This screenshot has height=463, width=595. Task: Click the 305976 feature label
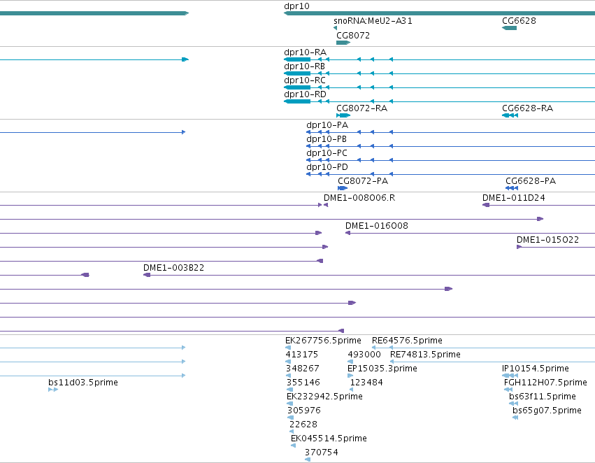(x=304, y=411)
